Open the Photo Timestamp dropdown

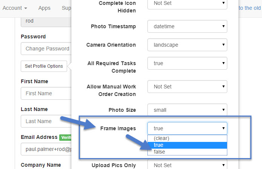pyautogui.click(x=187, y=26)
